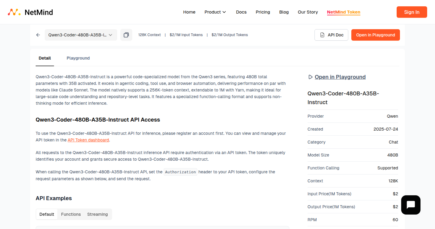
Task: Select the Default API example tab
Action: [x=47, y=214]
